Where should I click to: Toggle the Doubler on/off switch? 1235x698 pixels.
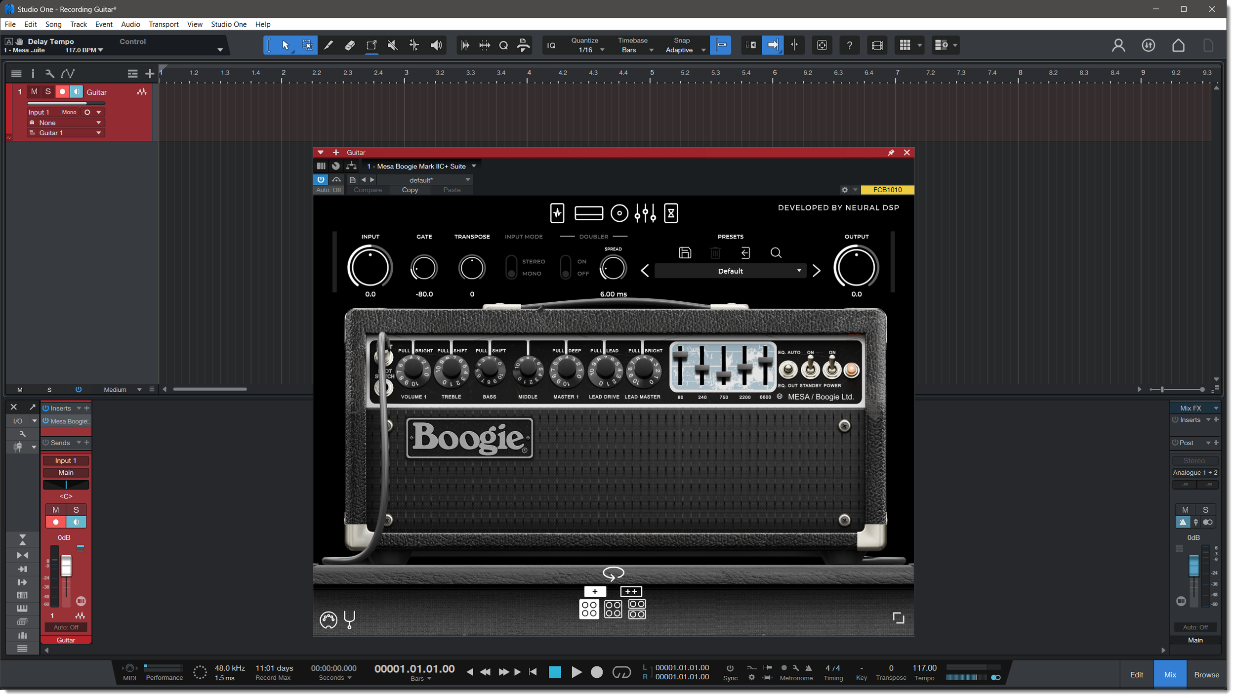click(565, 267)
